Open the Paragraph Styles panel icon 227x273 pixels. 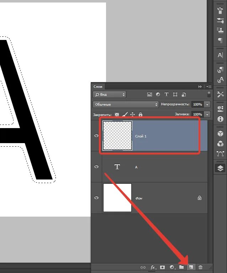coord(220,70)
